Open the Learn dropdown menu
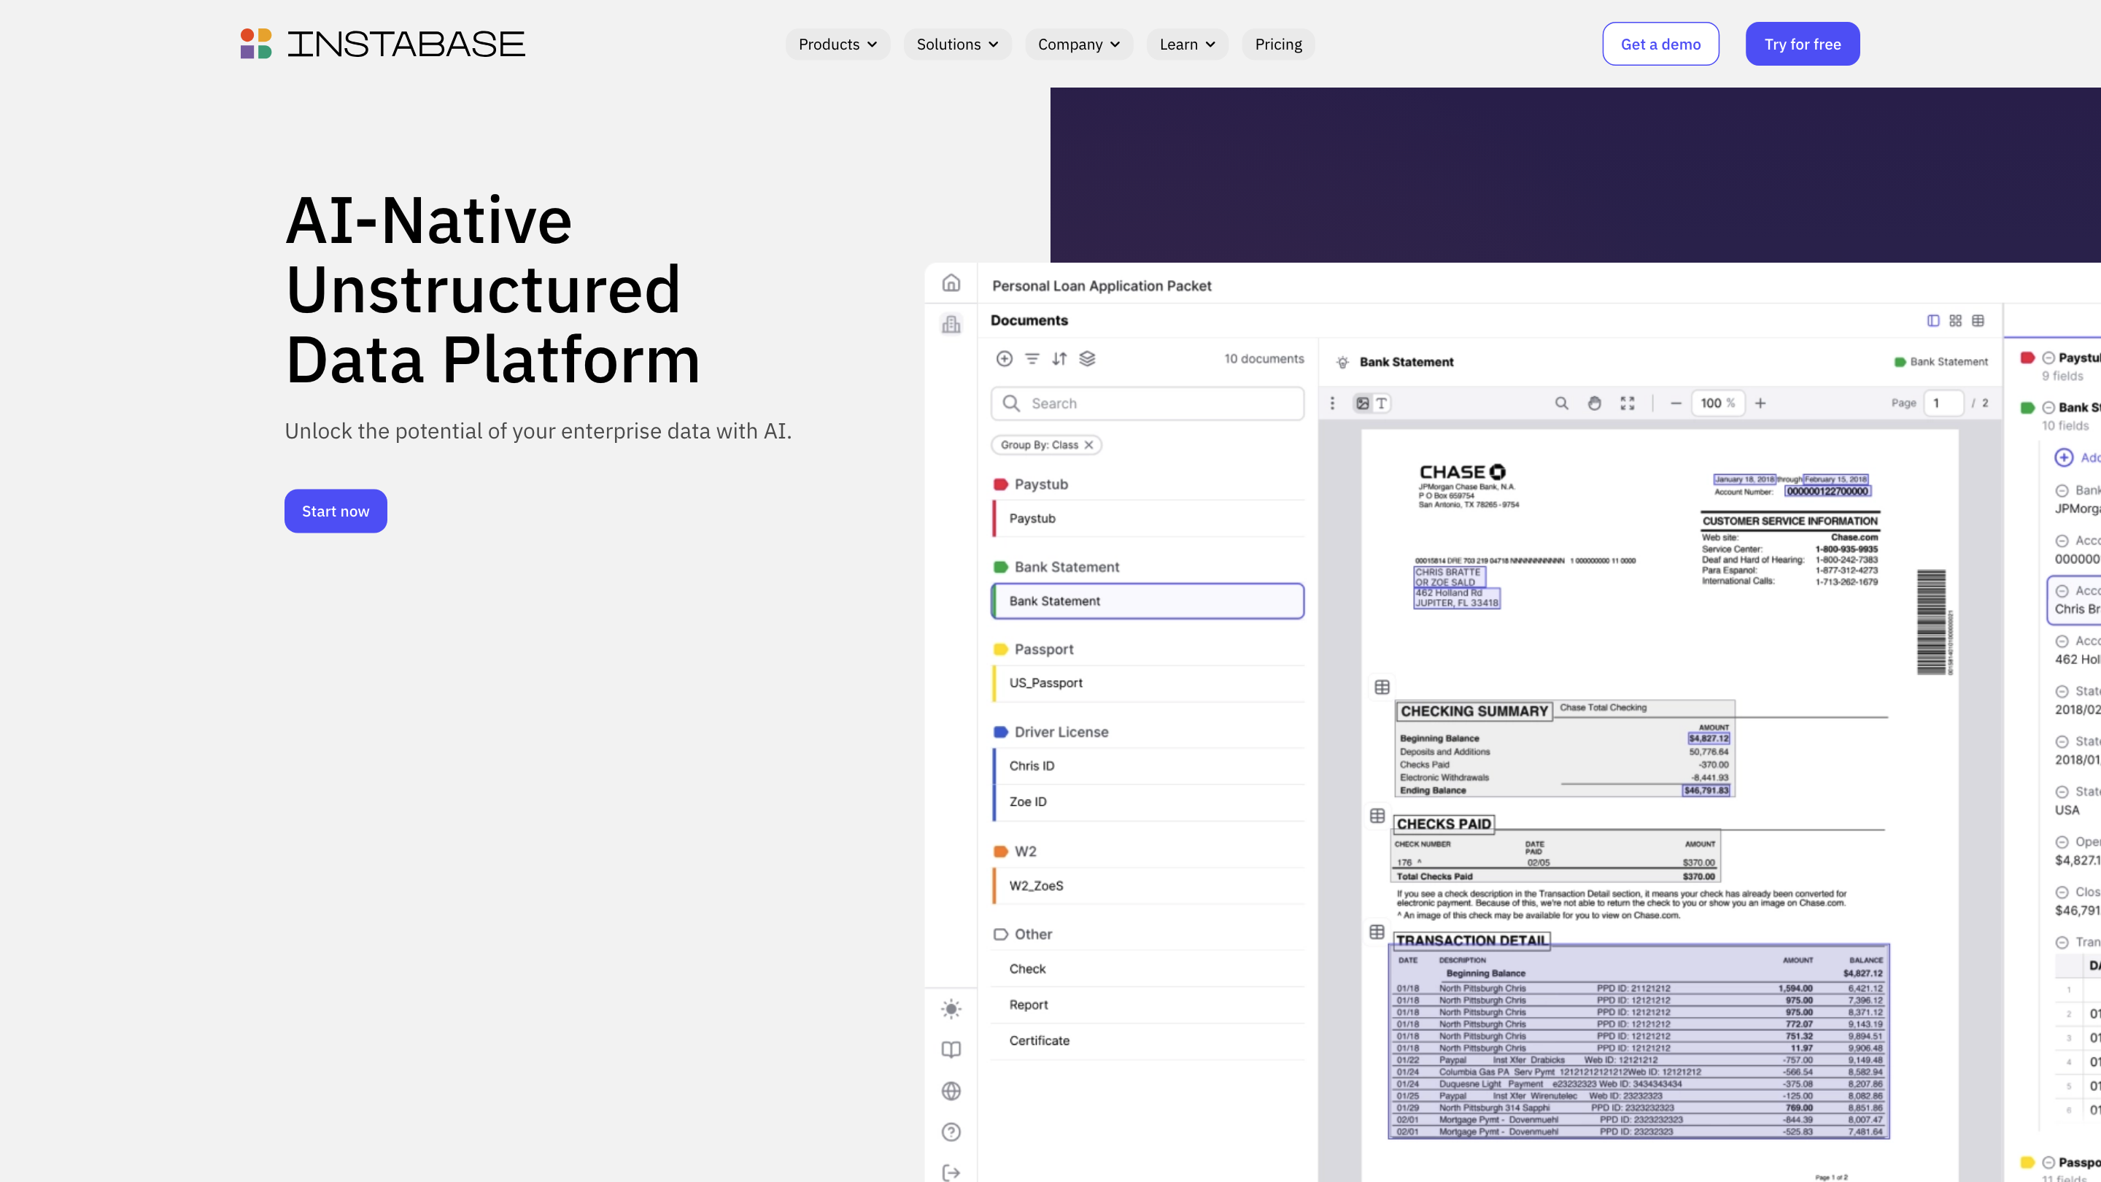This screenshot has height=1182, width=2101. pos(1187,44)
